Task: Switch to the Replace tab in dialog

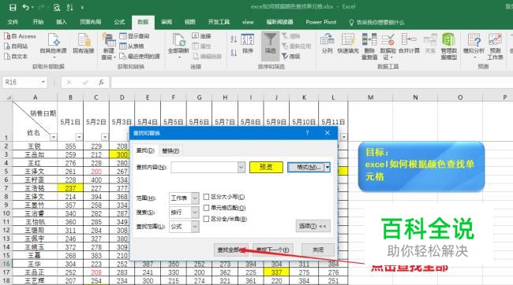Action: coord(170,151)
